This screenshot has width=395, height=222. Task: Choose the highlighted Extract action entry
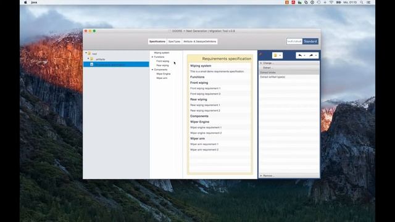point(289,73)
